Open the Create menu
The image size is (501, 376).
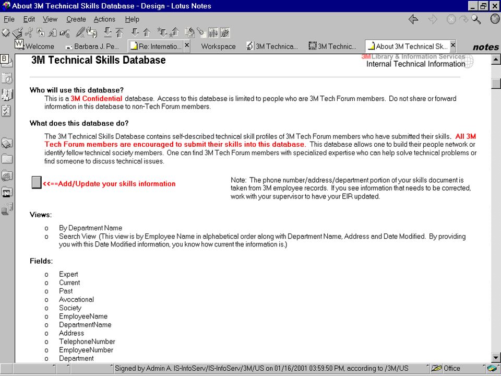76,19
